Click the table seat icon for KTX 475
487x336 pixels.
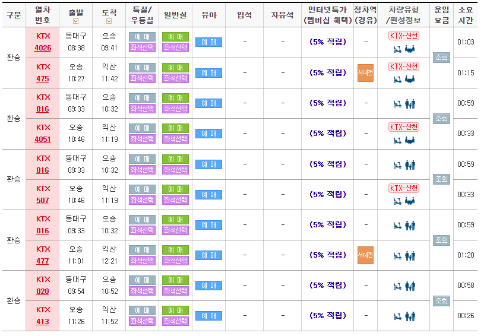(410, 80)
